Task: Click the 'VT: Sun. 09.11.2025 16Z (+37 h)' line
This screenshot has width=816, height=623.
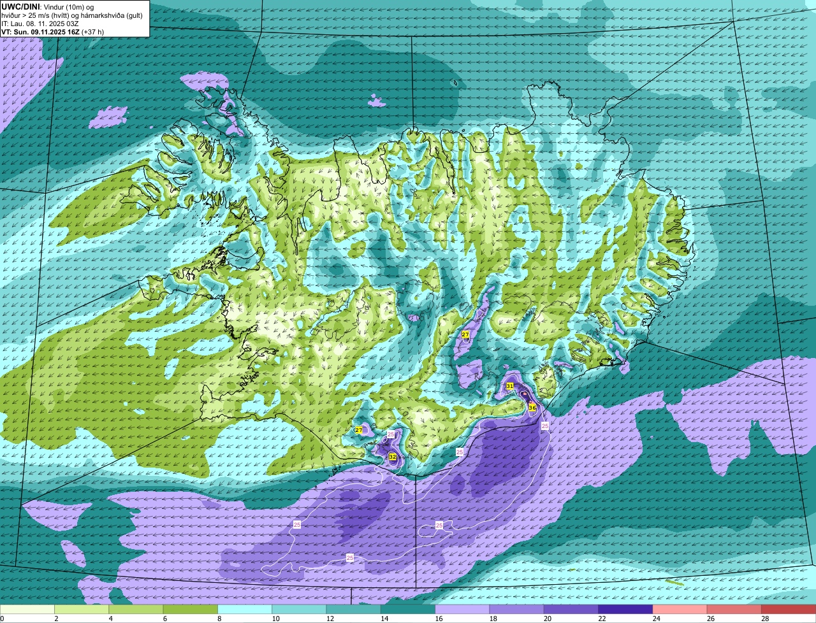Action: point(53,31)
